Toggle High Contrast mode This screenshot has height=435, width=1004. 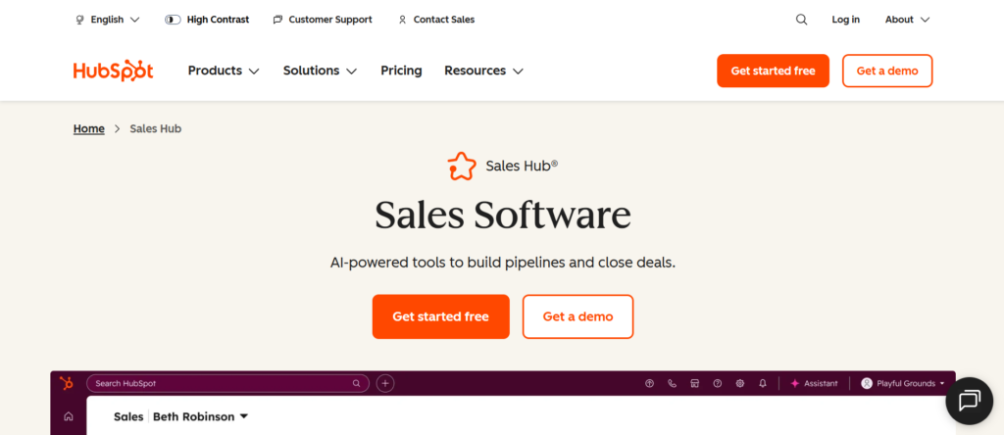[206, 20]
